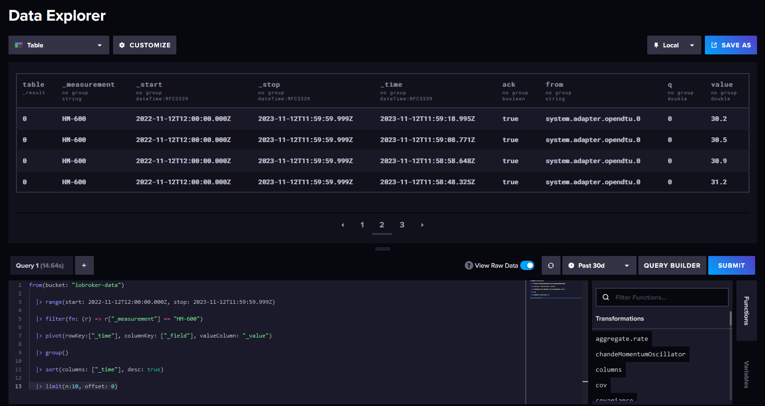Click the sort(columns...) query line
This screenshot has height=406, width=765.
[x=100, y=369]
